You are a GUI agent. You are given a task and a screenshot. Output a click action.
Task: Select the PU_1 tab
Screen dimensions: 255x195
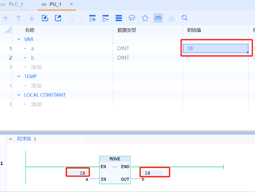[x=55, y=4]
